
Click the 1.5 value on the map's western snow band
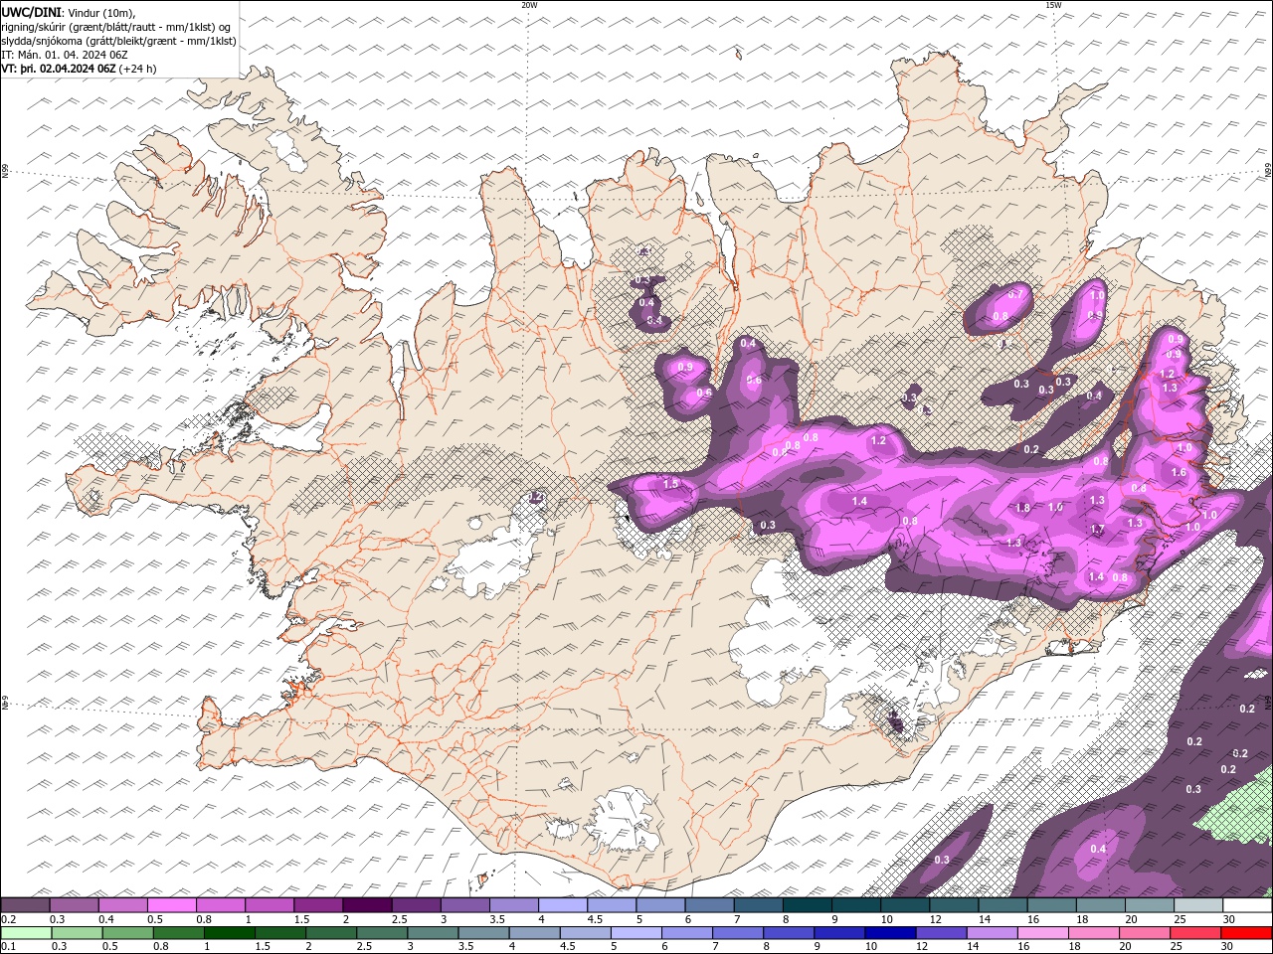coord(671,484)
